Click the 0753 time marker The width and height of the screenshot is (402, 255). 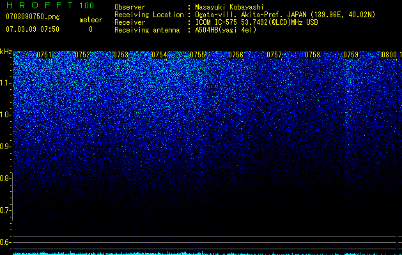tap(121, 55)
